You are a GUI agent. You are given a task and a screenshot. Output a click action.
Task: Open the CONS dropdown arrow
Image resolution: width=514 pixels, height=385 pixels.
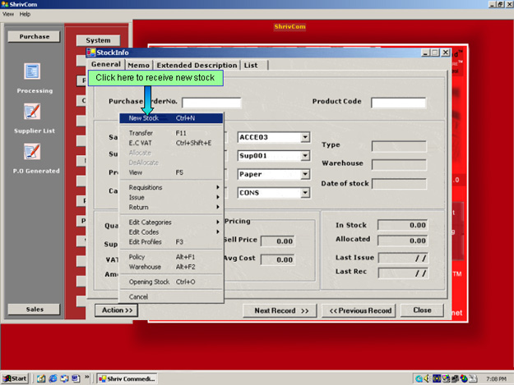(304, 193)
